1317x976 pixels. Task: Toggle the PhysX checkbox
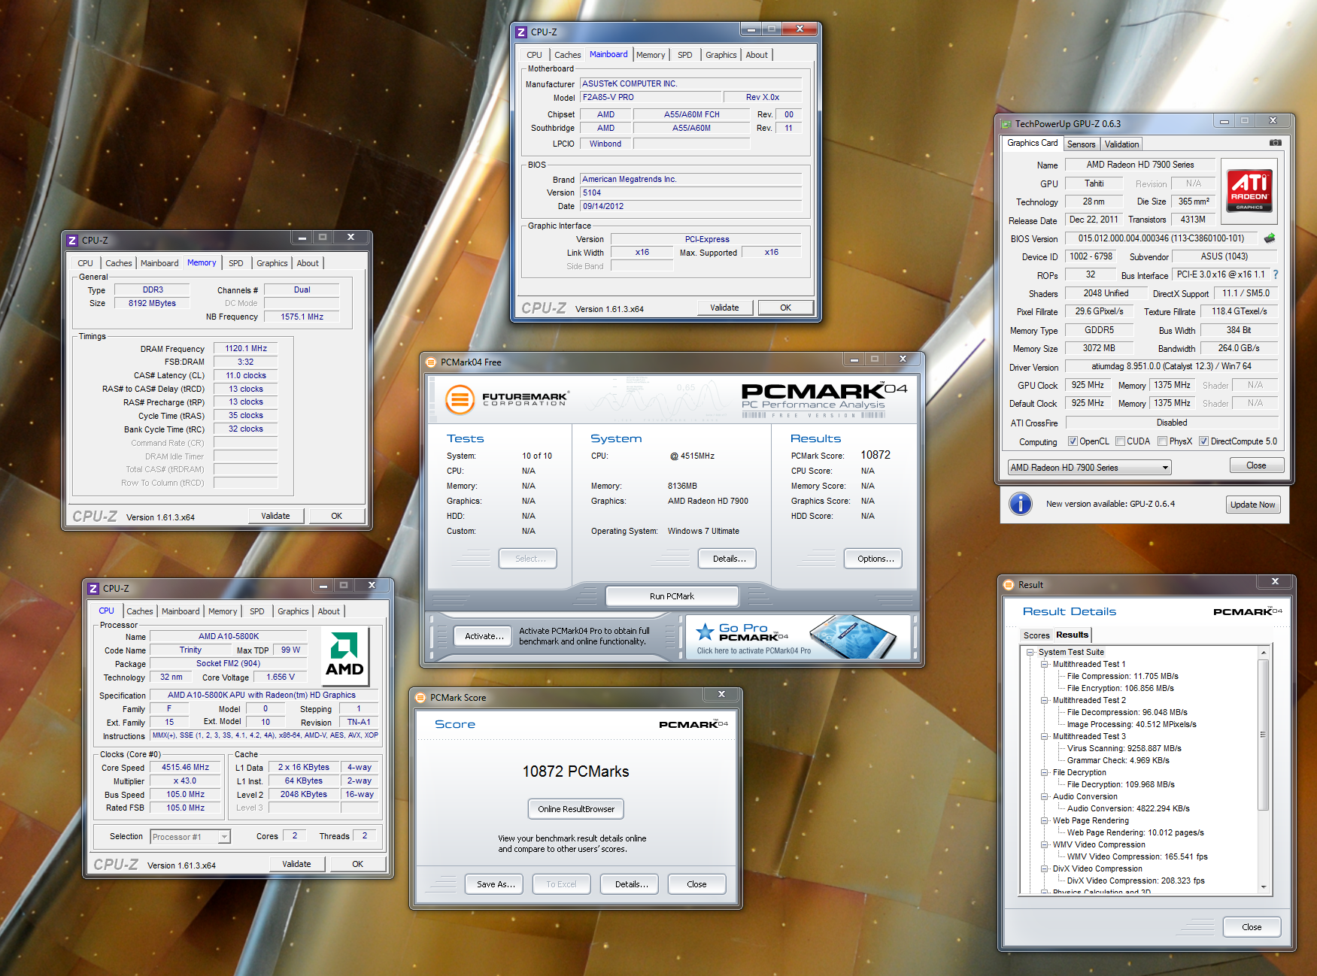1163,441
